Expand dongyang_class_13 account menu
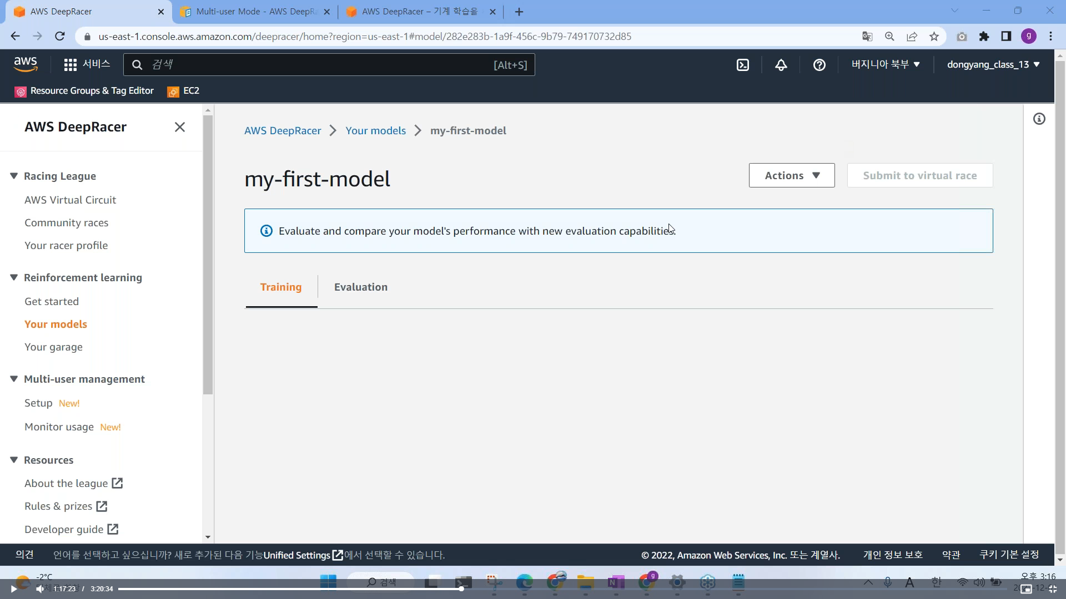Screen dimensions: 1066x599 [x=993, y=64]
